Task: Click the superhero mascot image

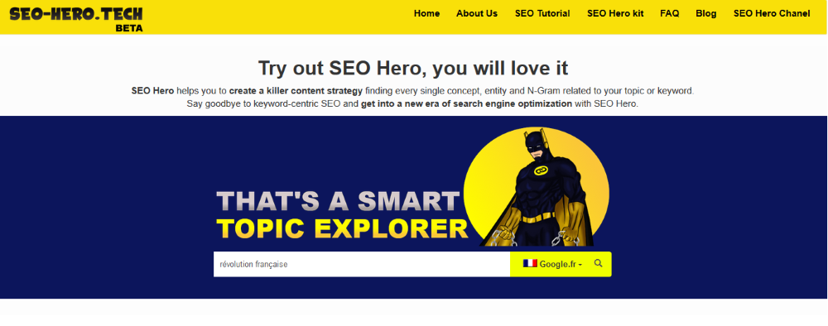Action: [536, 187]
